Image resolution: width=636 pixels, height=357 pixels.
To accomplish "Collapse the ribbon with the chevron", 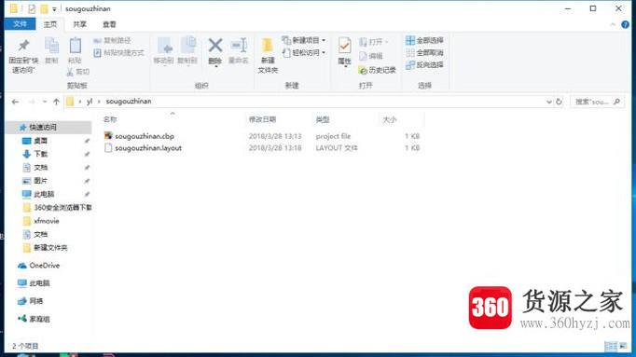I will point(613,25).
